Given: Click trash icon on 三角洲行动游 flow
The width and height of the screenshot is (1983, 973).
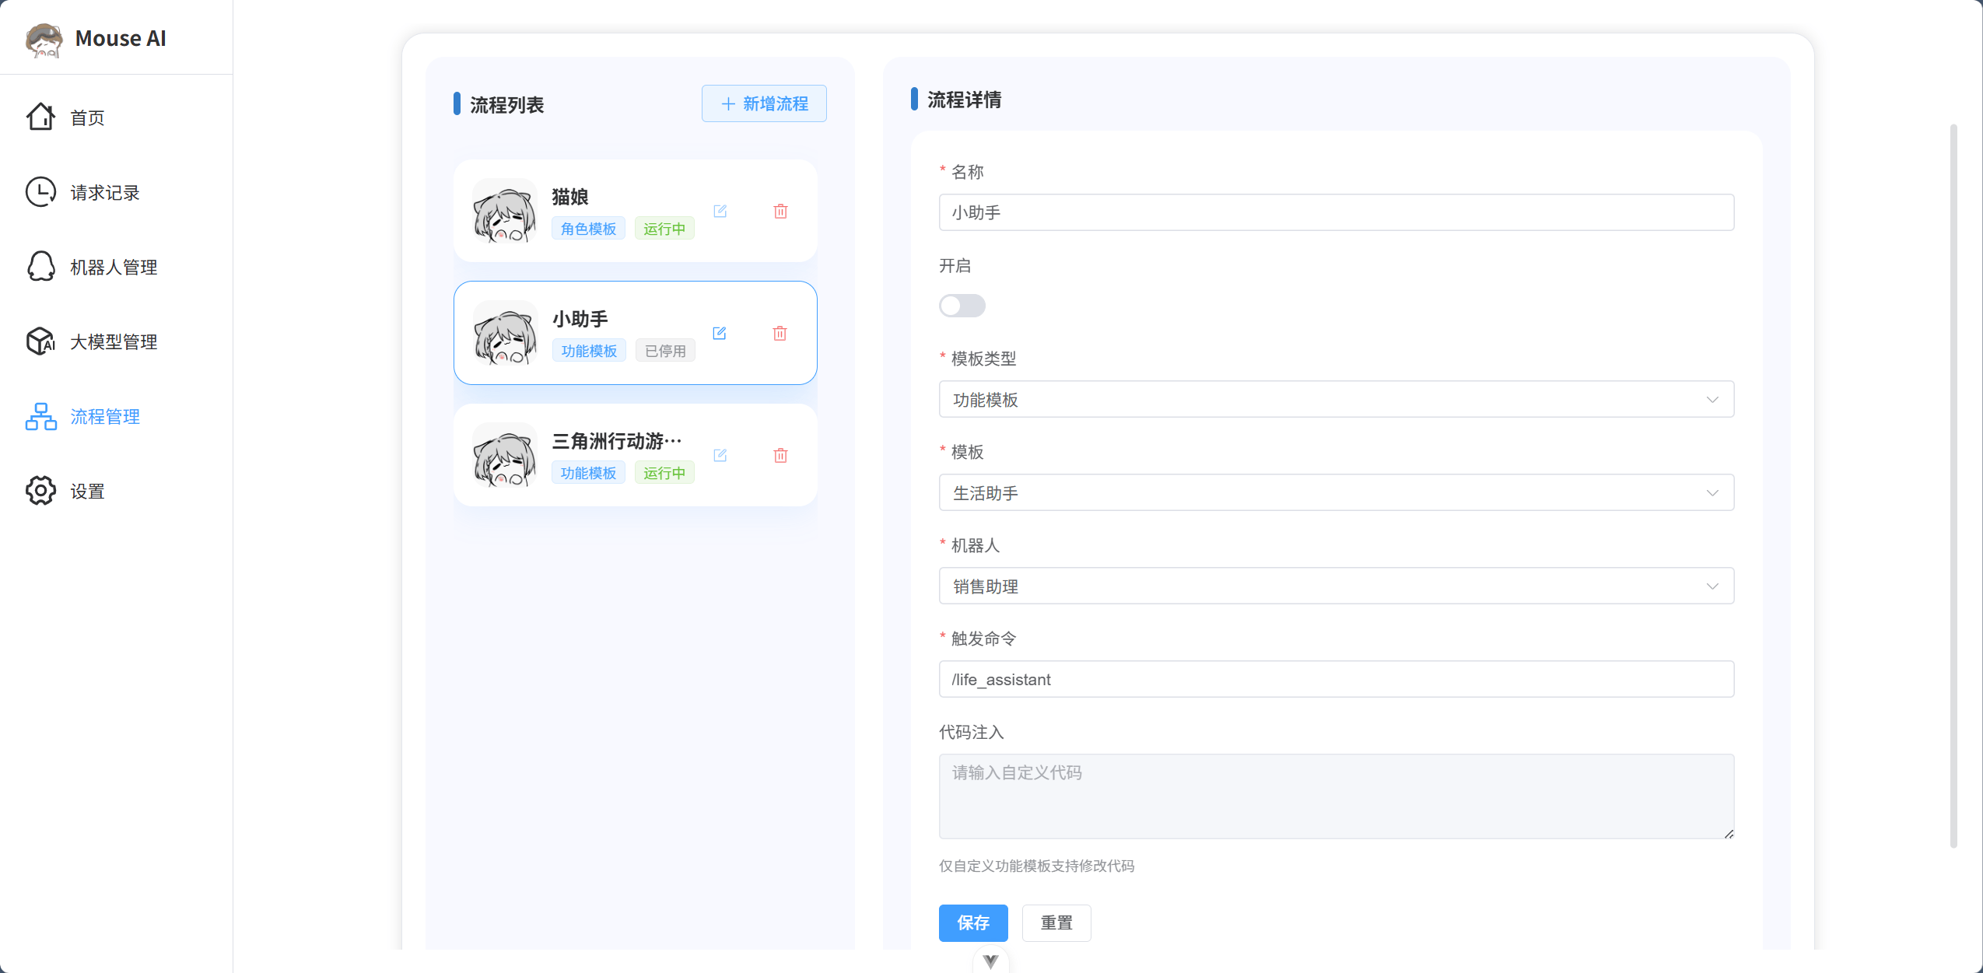Looking at the screenshot, I should [x=780, y=455].
